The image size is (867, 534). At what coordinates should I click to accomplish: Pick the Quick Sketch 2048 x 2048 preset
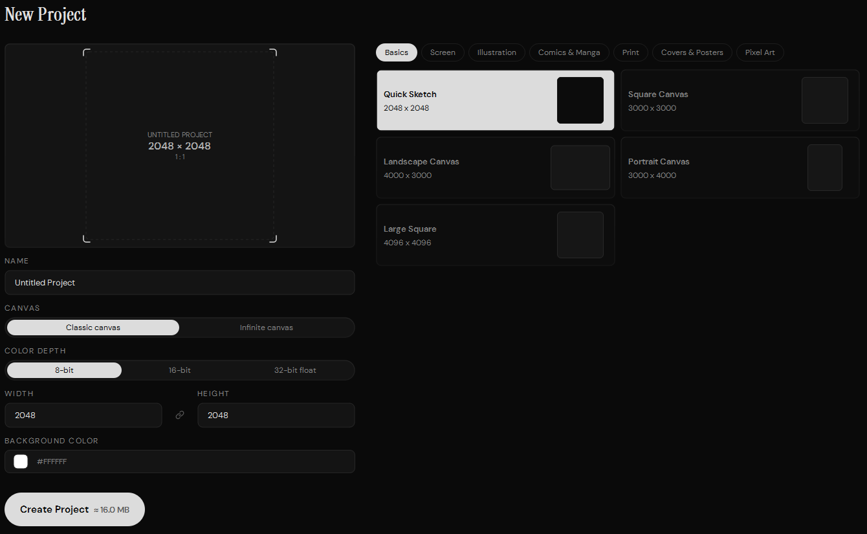496,100
